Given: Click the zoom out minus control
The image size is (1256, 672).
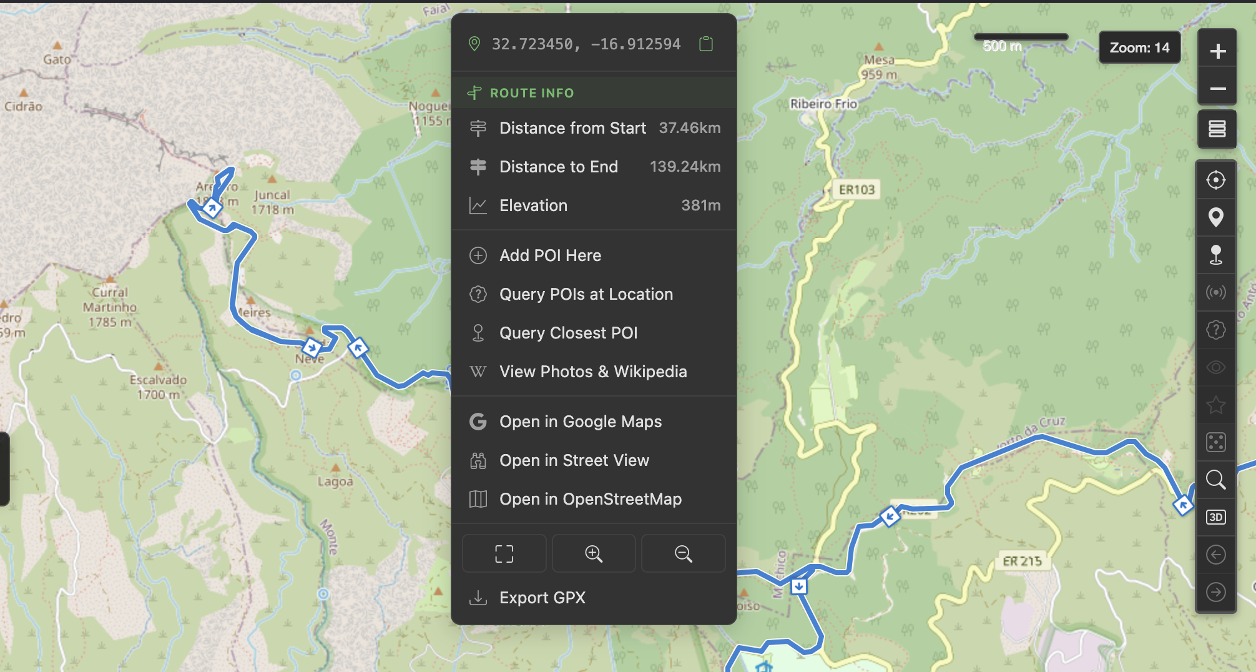Looking at the screenshot, I should (1217, 88).
